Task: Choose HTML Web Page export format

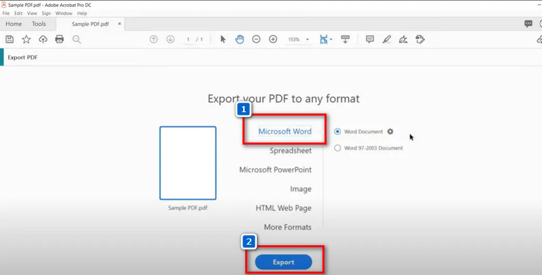Action: [x=283, y=208]
